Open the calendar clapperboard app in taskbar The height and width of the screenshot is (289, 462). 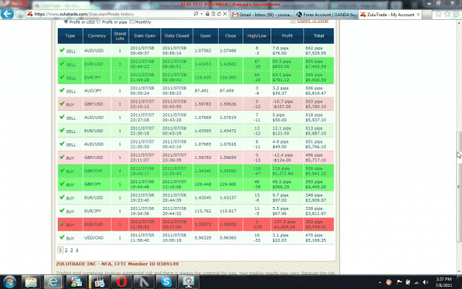[99, 282]
